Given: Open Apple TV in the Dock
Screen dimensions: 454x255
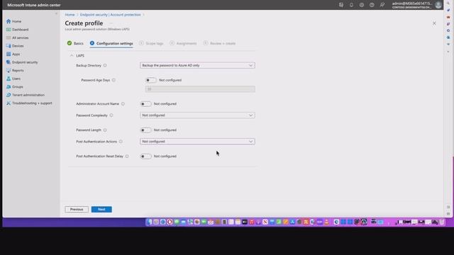Looking at the screenshot, I should tap(245, 222).
